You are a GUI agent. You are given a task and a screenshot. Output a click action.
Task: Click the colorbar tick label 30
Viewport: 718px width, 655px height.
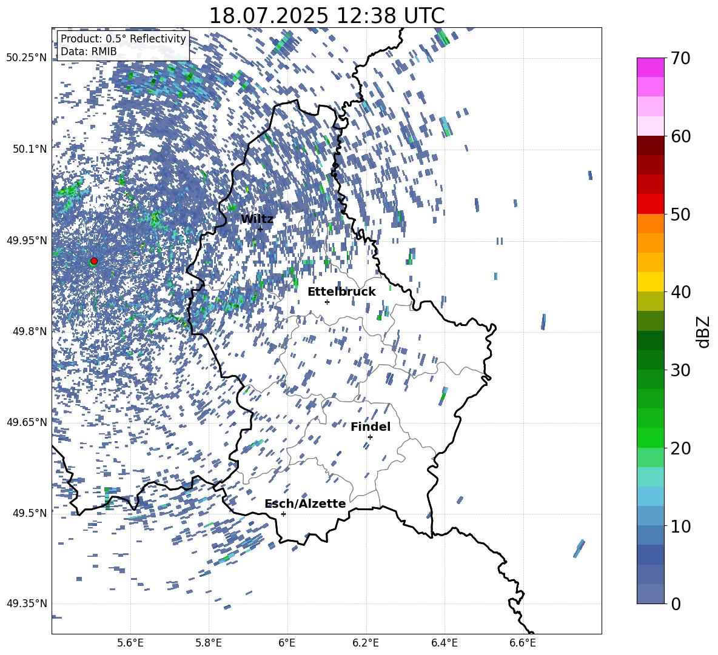pyautogui.click(x=680, y=370)
